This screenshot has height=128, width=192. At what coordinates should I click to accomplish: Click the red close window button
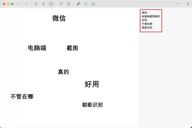pyautogui.click(x=4, y=4)
